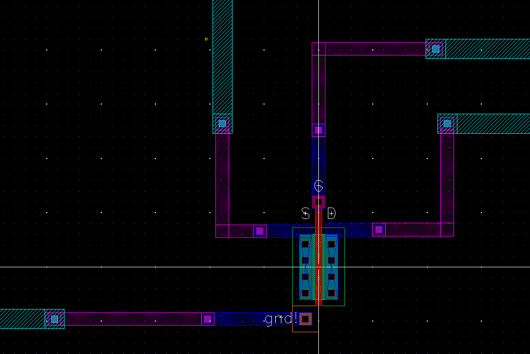Viewport: 530px width, 354px height.
Task: Select the S source pin label
Action: (305, 213)
